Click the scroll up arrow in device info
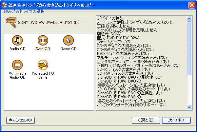This screenshot has height=132, width=197. [189, 19]
